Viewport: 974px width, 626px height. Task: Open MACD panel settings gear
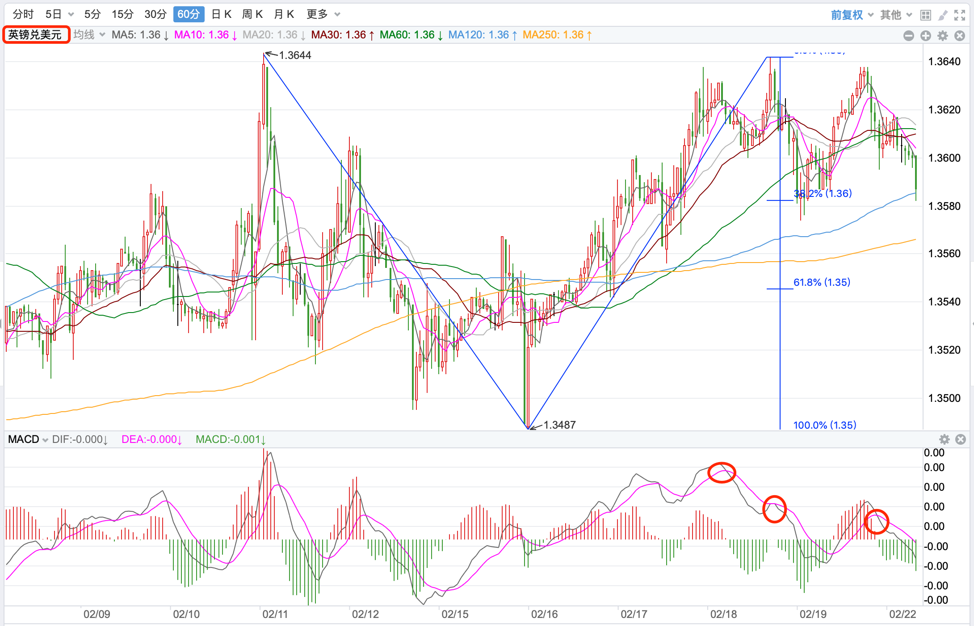pos(945,439)
